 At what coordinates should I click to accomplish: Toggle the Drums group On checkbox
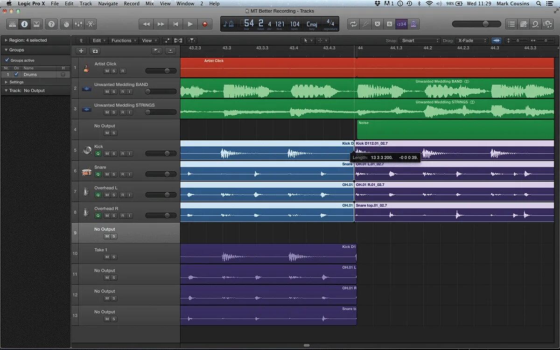point(16,74)
